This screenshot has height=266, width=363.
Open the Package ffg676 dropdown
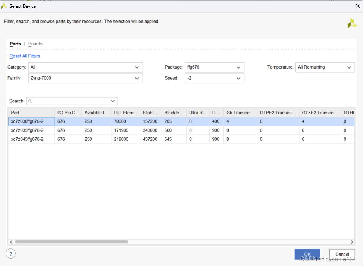coord(215,67)
